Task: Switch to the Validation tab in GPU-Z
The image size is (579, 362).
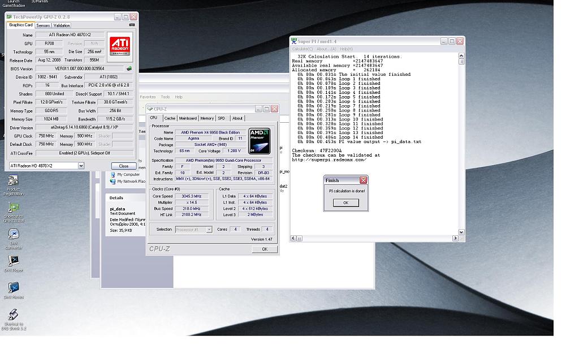Action: click(61, 25)
